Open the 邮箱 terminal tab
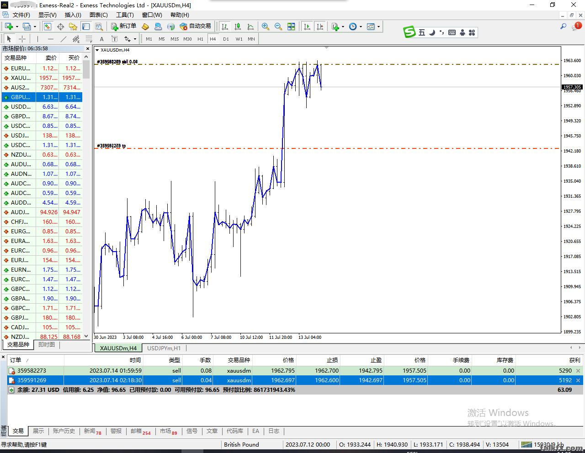 [x=140, y=431]
